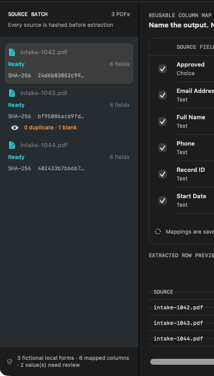Click intake-1044.pdf row in preview table
214x376 pixels.
[181, 338]
